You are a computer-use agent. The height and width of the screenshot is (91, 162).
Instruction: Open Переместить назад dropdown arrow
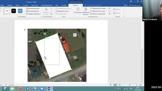(x=106, y=11)
